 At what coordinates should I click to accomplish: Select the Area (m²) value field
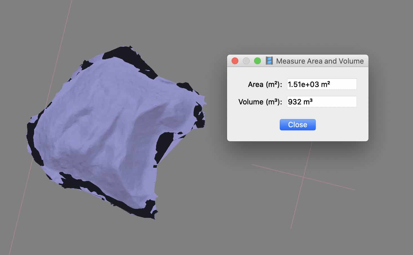tap(322, 84)
